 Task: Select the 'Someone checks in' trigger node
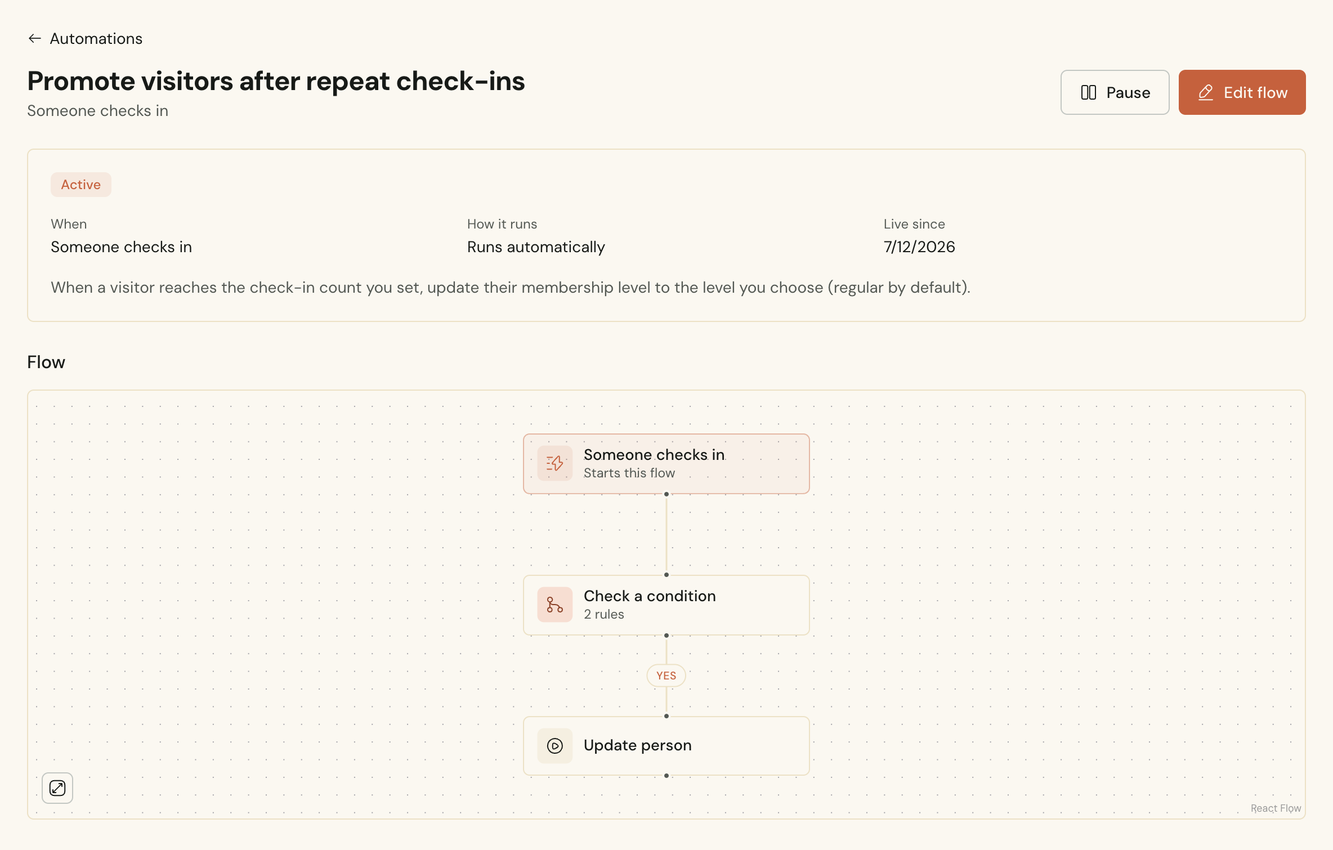666,464
